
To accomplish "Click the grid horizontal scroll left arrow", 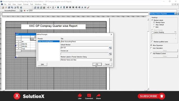I will pos(17,56).
